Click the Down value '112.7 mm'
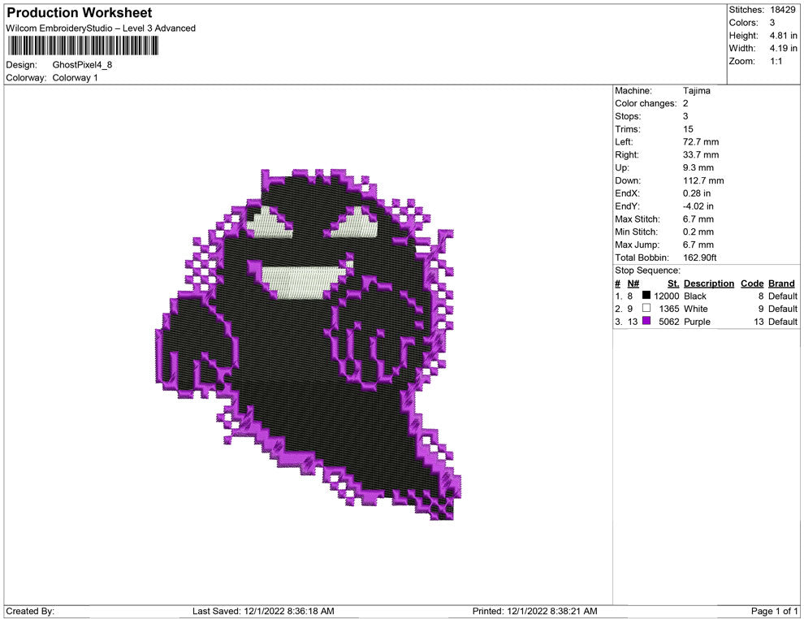 pos(703,180)
